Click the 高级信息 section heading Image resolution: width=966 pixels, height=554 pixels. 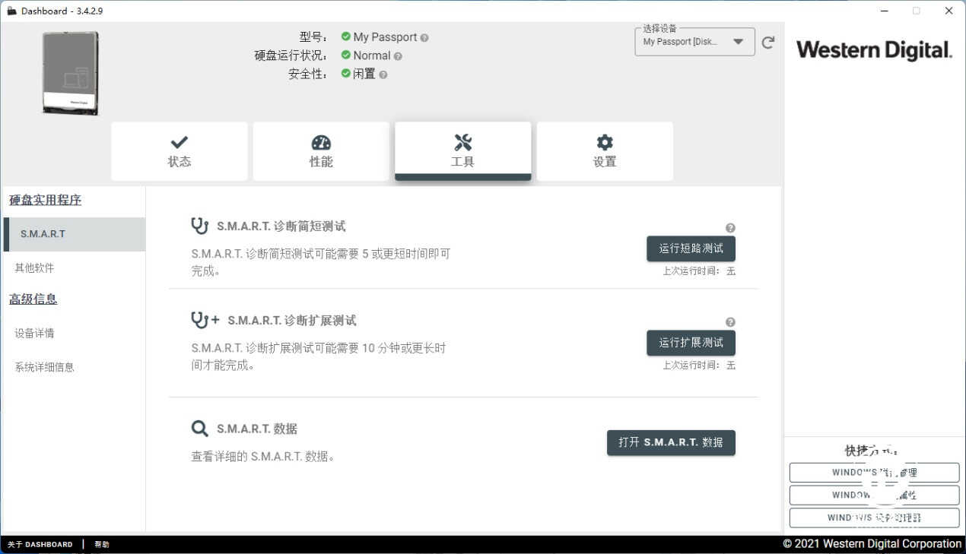[33, 299]
